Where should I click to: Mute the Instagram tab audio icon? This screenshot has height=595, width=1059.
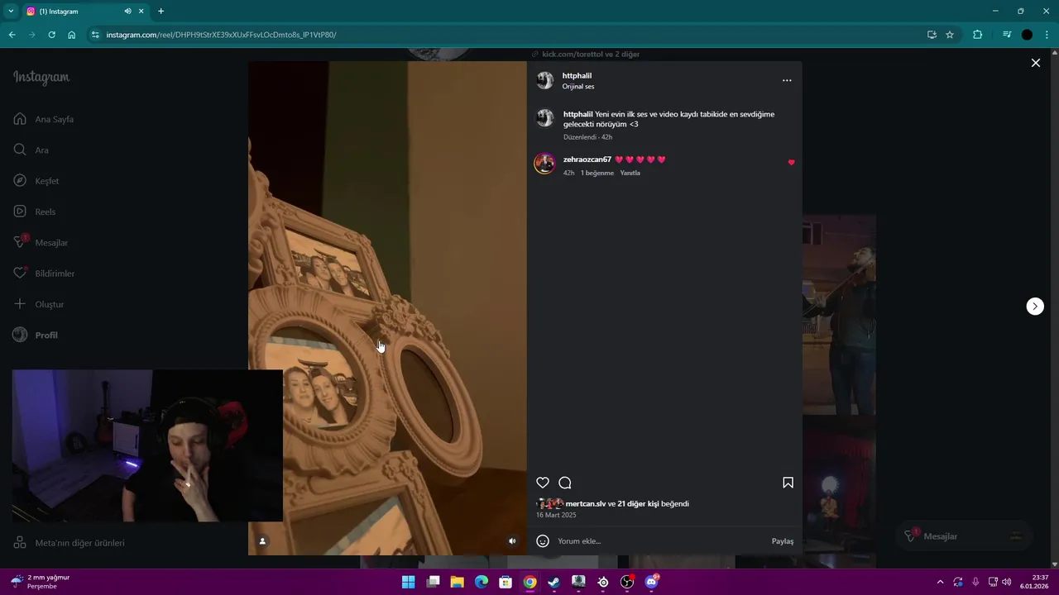point(127,11)
